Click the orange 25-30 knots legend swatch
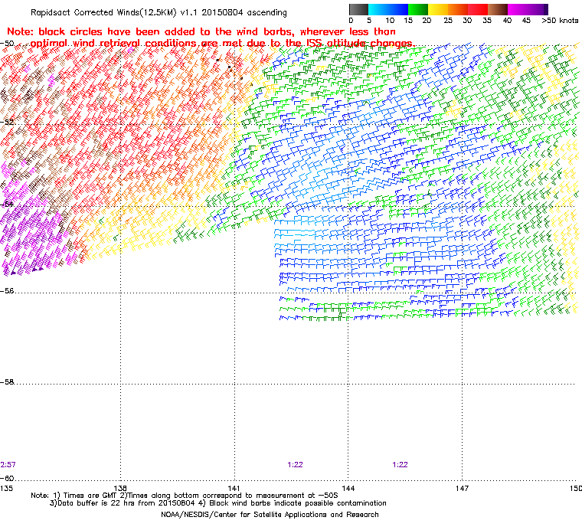The image size is (582, 527). (458, 9)
